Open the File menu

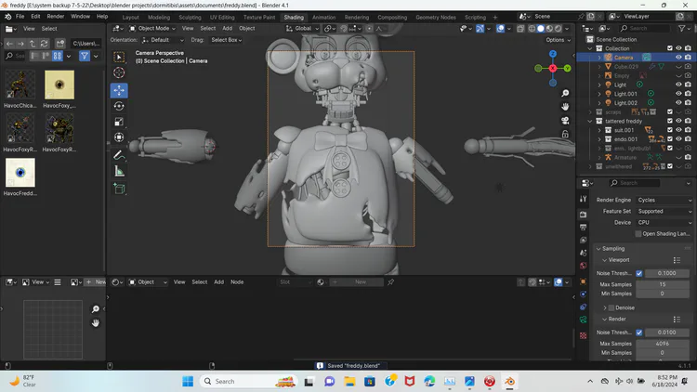click(x=20, y=17)
